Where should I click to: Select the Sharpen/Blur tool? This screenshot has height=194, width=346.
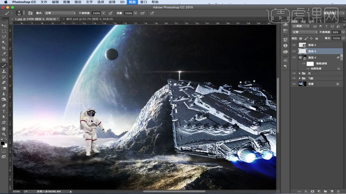coord(4,94)
